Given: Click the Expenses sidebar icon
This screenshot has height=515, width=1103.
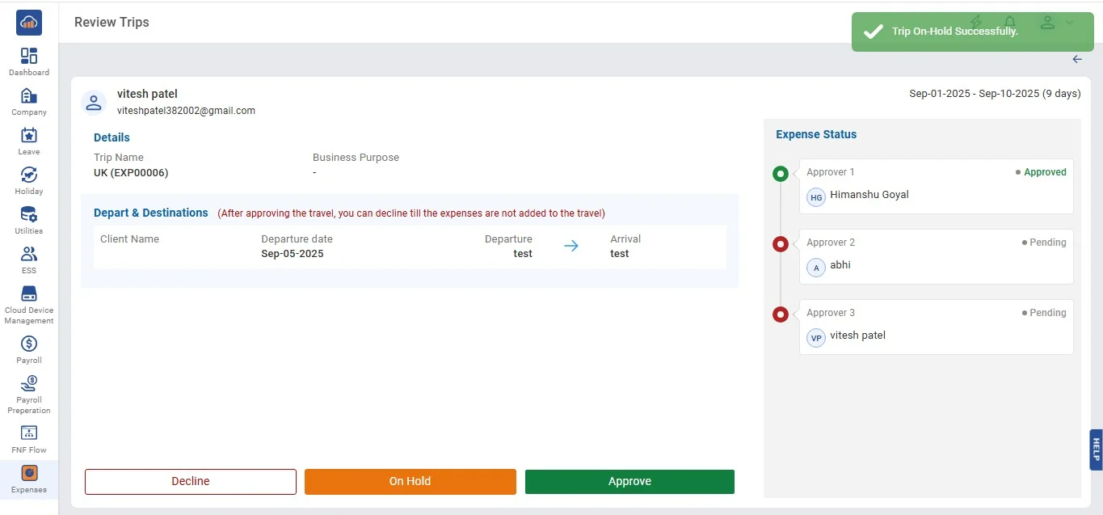Looking at the screenshot, I should click(x=29, y=473).
